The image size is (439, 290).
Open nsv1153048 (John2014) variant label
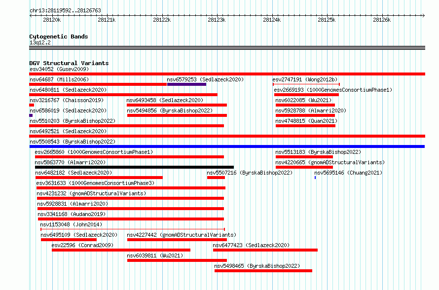pos(71,224)
